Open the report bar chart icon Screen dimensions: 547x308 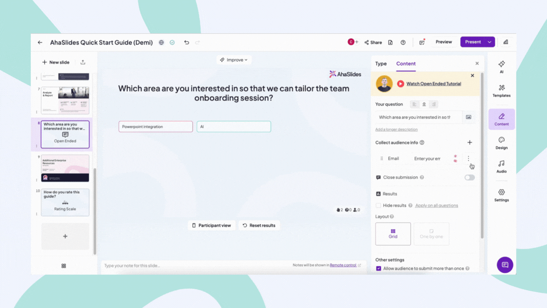tap(506, 42)
